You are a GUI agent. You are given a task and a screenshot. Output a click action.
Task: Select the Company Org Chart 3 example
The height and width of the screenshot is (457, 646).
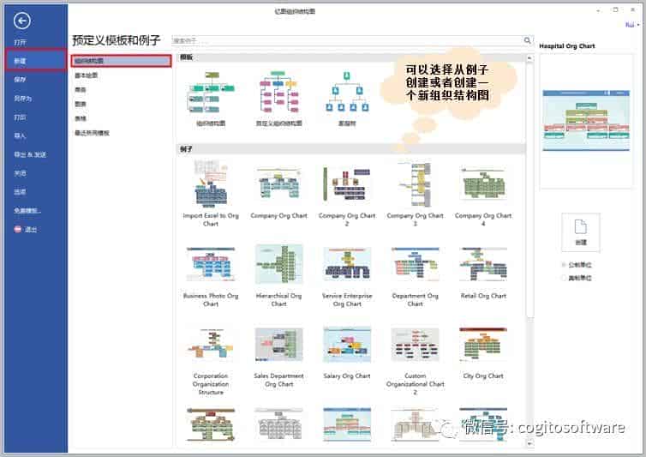coord(415,193)
